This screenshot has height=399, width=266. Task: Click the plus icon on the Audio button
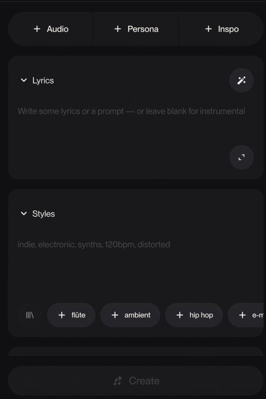point(37,28)
